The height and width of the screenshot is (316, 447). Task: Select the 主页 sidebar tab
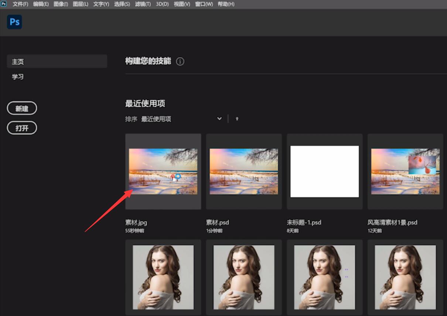[x=57, y=61]
